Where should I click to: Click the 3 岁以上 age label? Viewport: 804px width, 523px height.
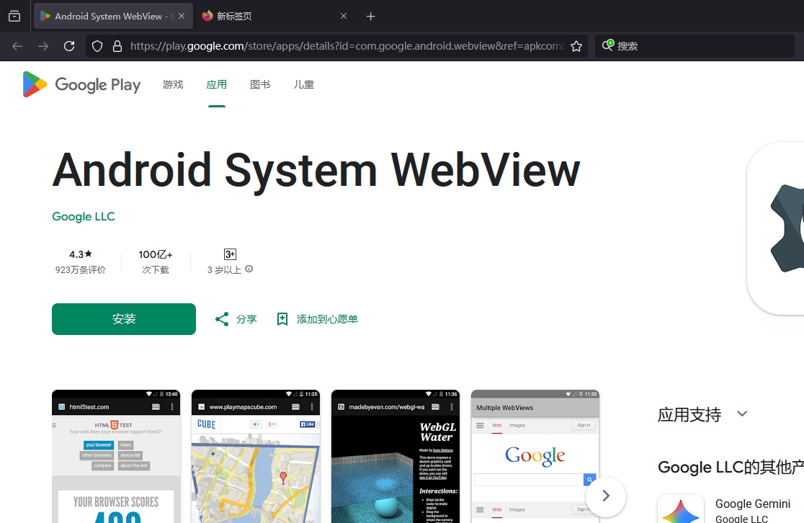tap(224, 269)
